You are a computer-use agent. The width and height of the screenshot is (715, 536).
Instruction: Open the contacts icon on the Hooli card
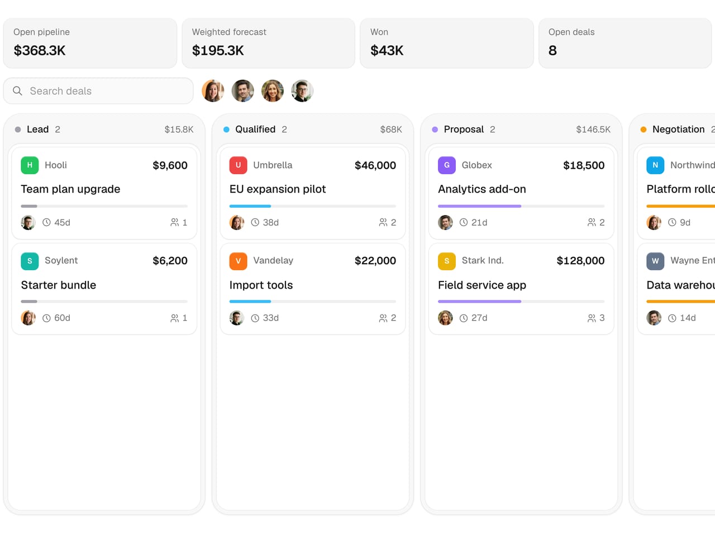pos(175,222)
